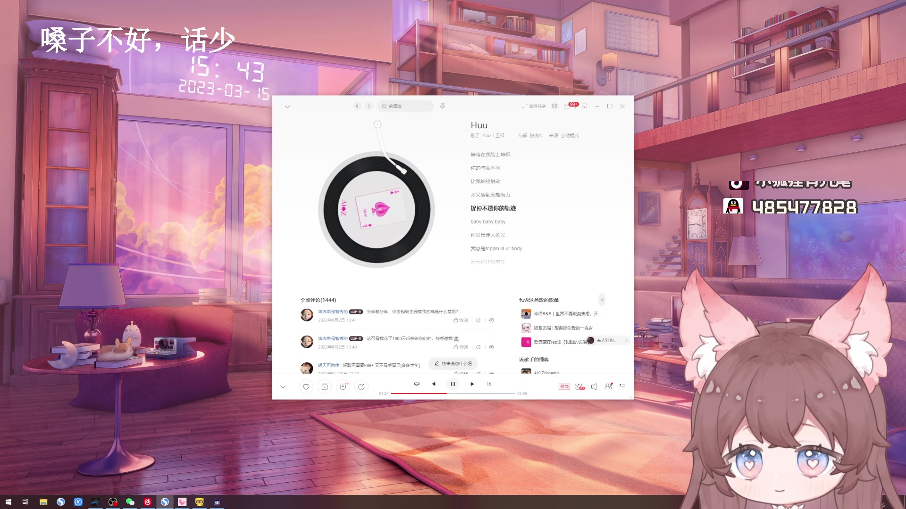
Task: Open the listen-together people icon
Action: tap(609, 387)
